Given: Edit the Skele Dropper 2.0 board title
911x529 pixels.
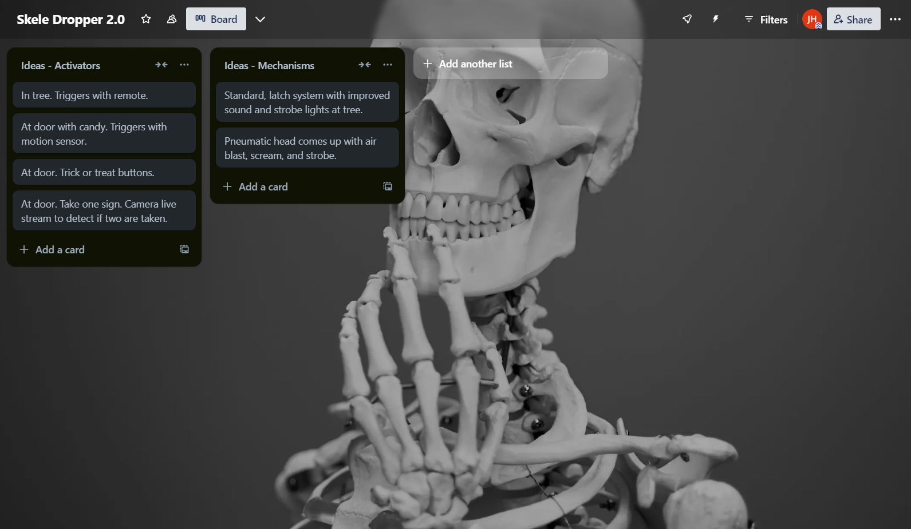Looking at the screenshot, I should coord(70,19).
